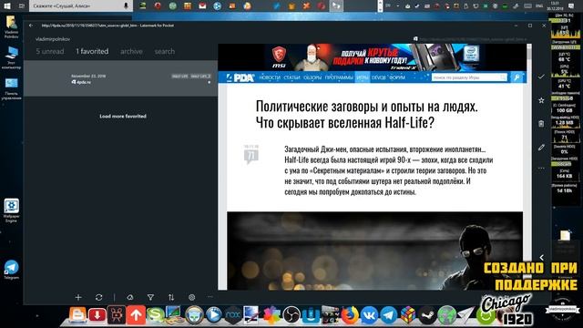Open the vladimirpolnkov account name
Viewport: 583px width, 328px height.
pos(53,38)
